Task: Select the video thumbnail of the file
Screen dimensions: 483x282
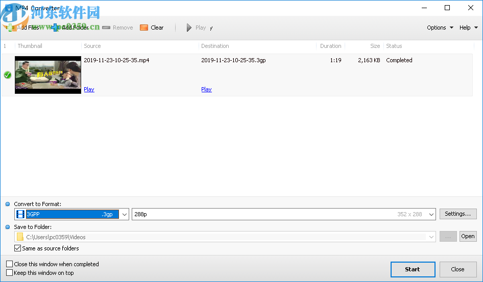Action: (48, 75)
